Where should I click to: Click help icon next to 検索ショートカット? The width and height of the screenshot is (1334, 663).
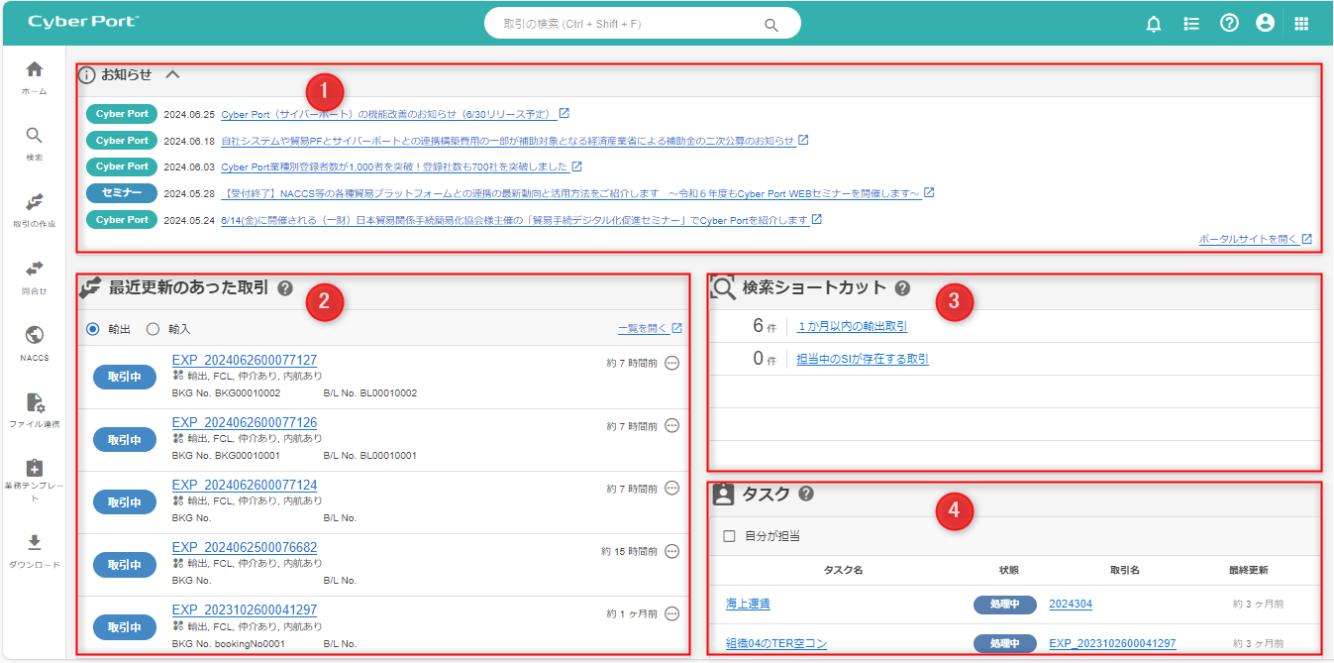902,288
